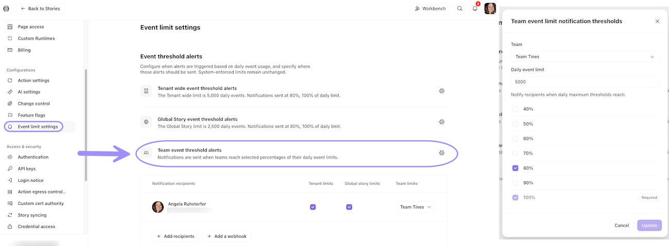
Task: Expand the Team dropdown in dialog
Action: point(585,56)
